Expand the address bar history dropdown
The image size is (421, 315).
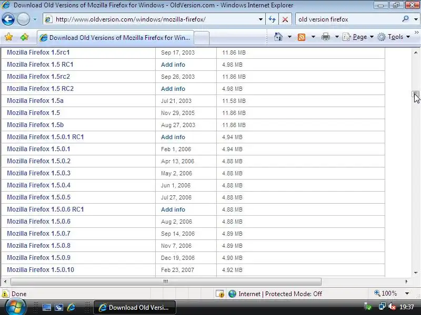[260, 19]
